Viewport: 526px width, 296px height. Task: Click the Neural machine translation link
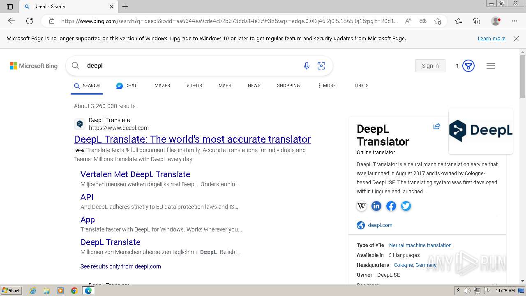pos(420,245)
